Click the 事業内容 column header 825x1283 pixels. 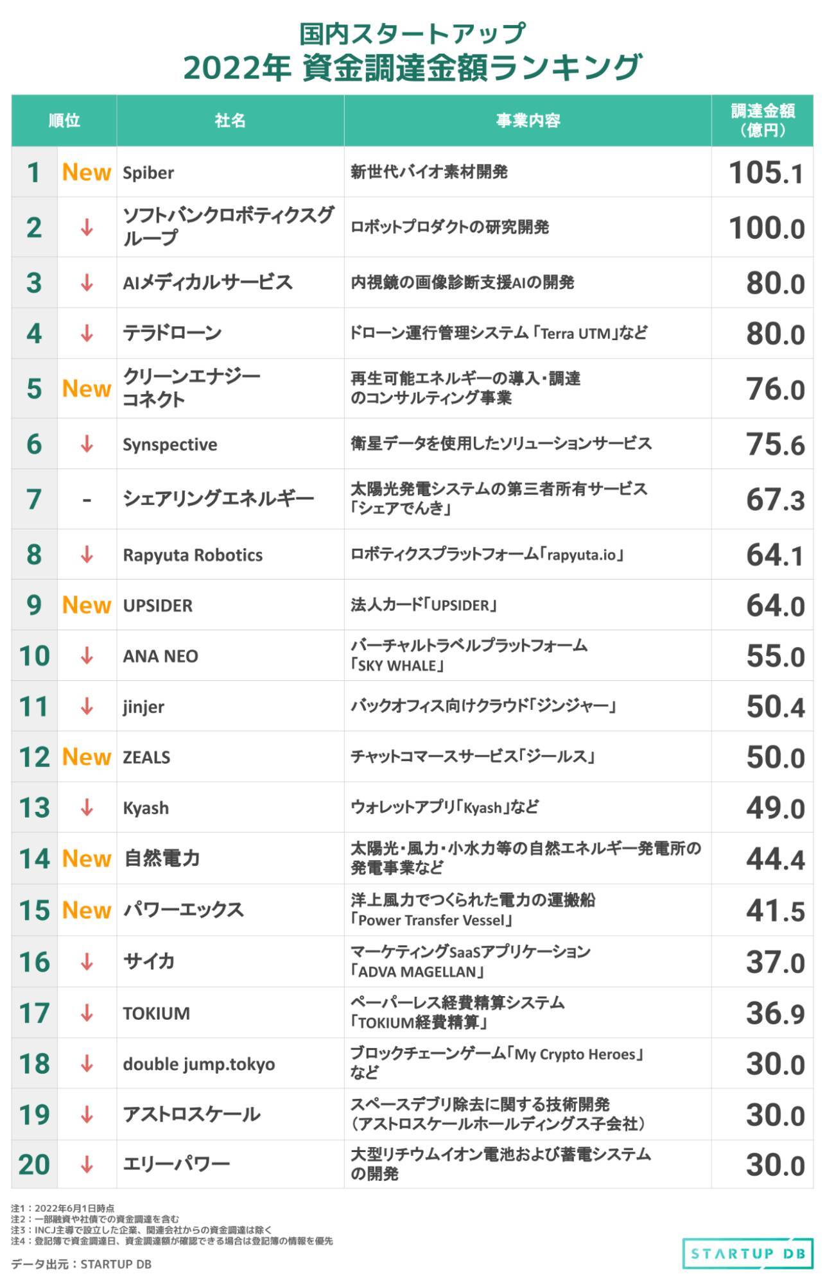(528, 121)
